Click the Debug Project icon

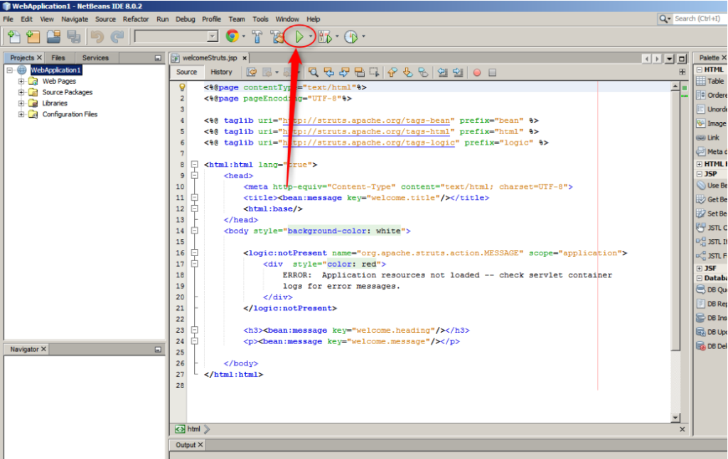[325, 36]
